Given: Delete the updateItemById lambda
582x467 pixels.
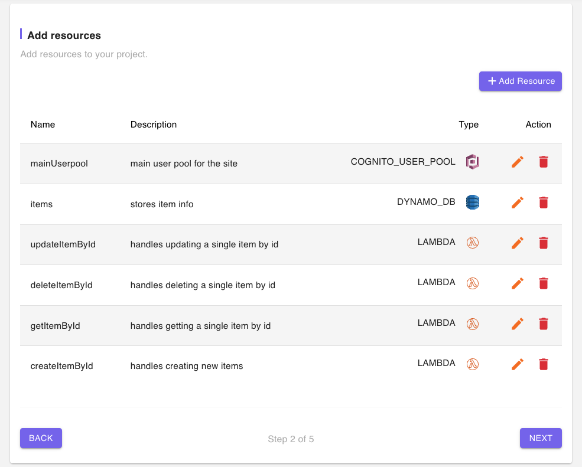Looking at the screenshot, I should tap(544, 243).
